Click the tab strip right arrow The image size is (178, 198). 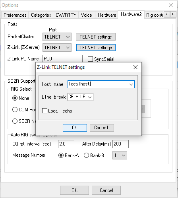click(x=173, y=14)
